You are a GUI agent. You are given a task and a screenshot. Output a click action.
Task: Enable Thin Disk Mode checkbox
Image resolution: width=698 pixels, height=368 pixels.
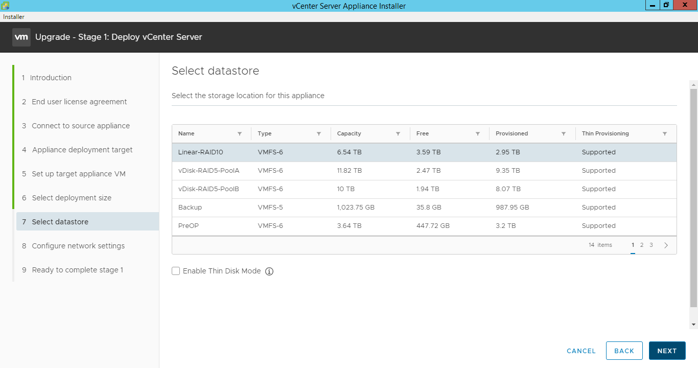tap(176, 271)
